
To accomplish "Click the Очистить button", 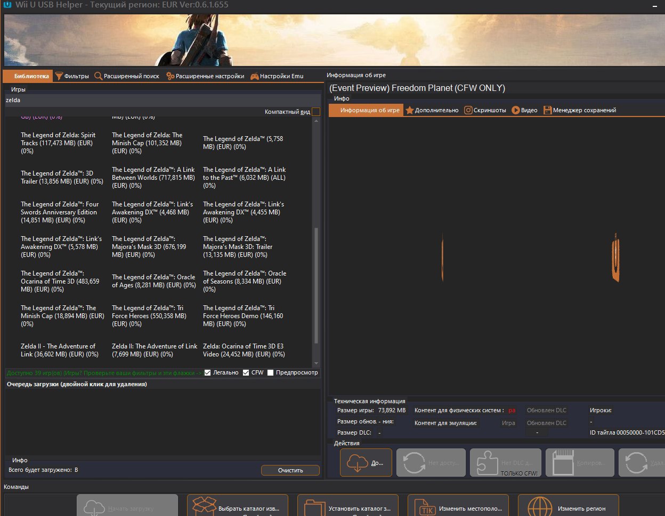I will pyautogui.click(x=290, y=470).
